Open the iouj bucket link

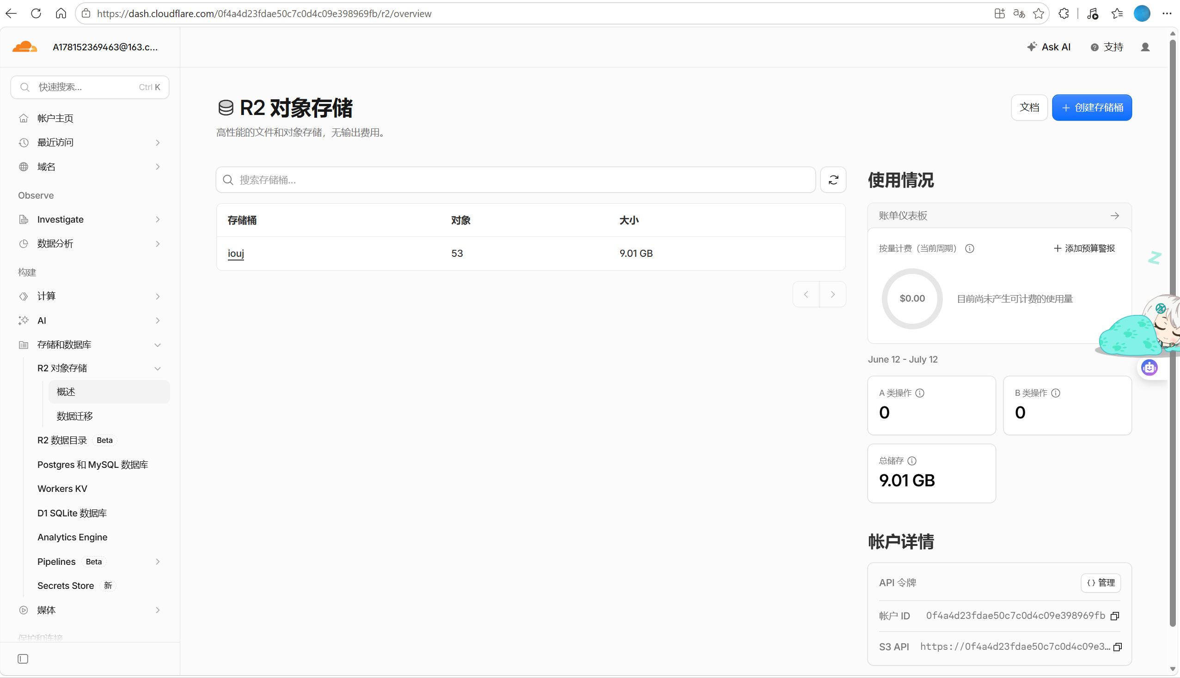[236, 253]
